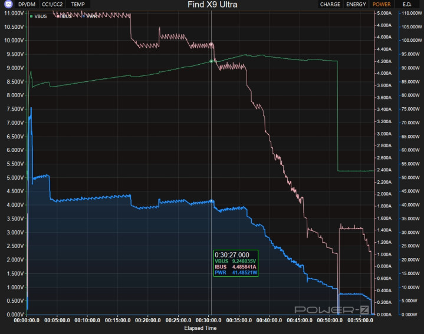Open the E.D. tab
Image resolution: width=424 pixels, height=334 pixels.
click(x=407, y=4)
